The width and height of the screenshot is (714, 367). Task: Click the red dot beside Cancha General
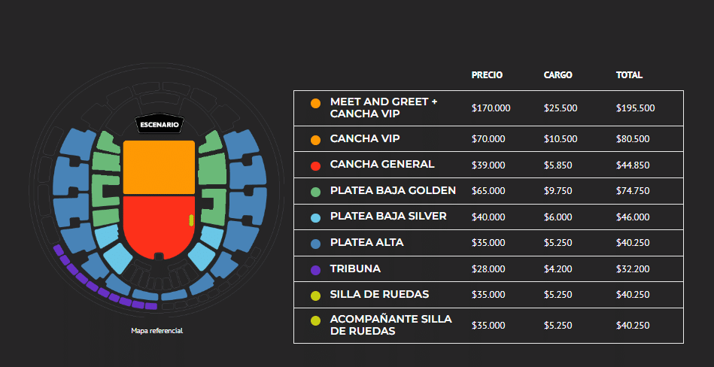tap(315, 165)
